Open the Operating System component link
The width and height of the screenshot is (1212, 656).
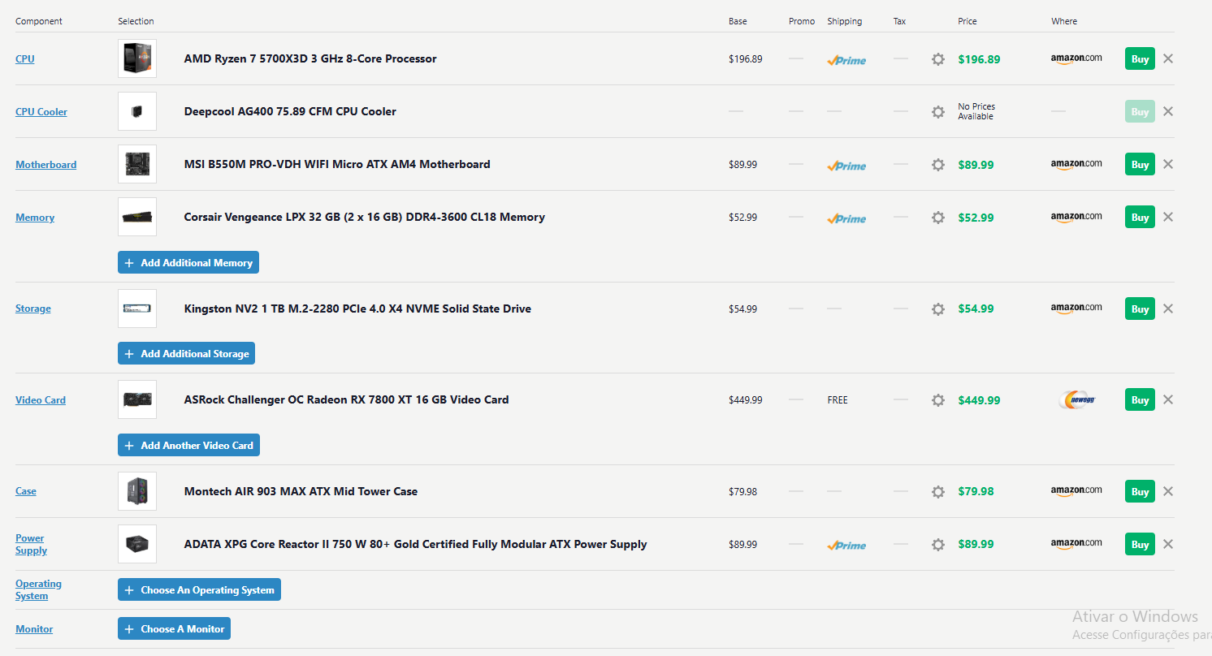[x=38, y=589]
